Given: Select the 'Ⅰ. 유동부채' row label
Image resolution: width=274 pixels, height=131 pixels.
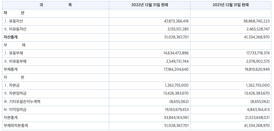Looking at the screenshot, I should pos(13,53).
